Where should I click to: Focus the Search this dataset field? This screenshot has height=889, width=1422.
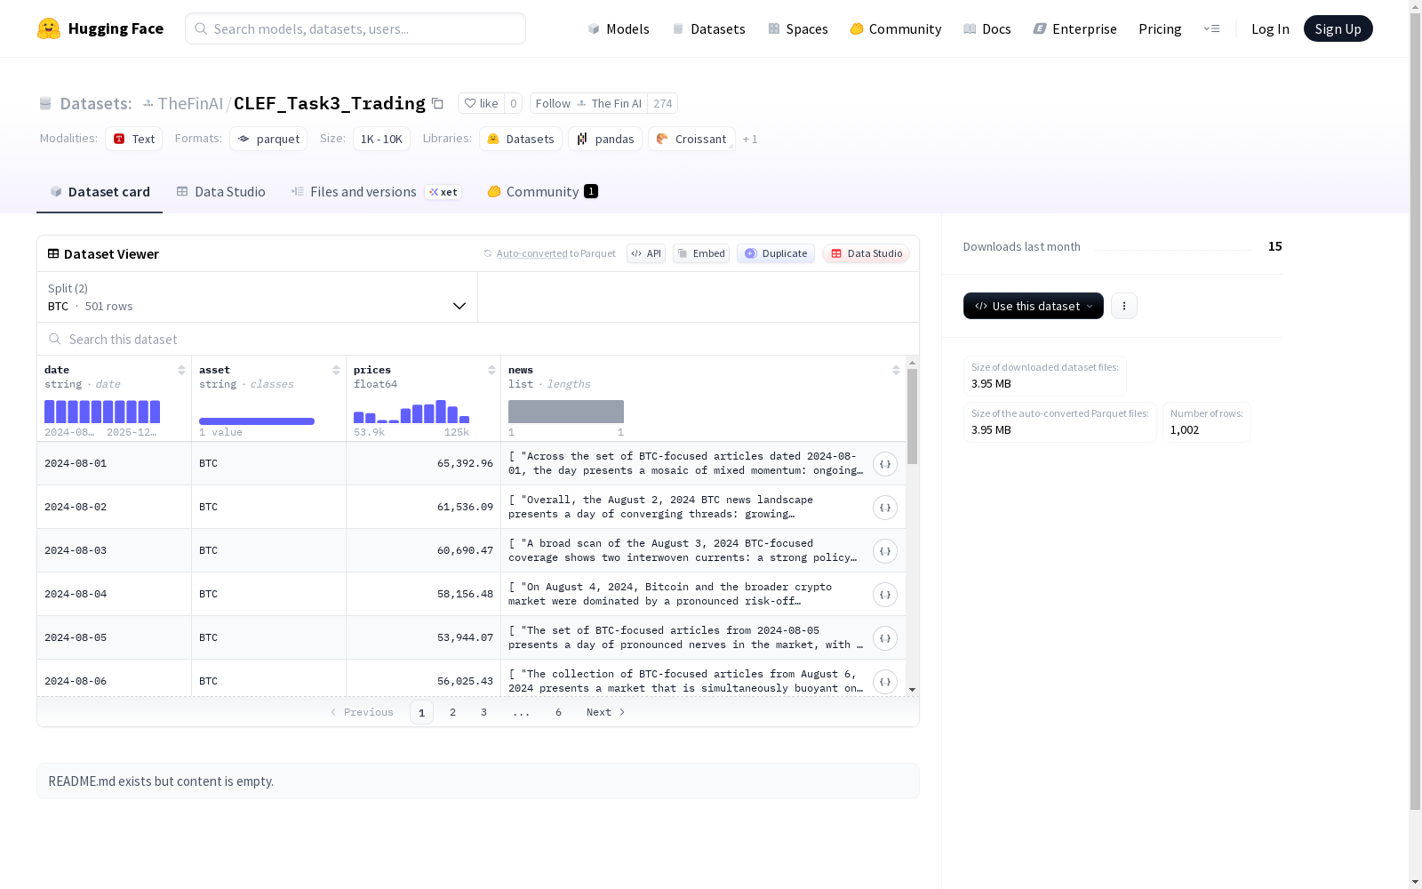point(478,340)
